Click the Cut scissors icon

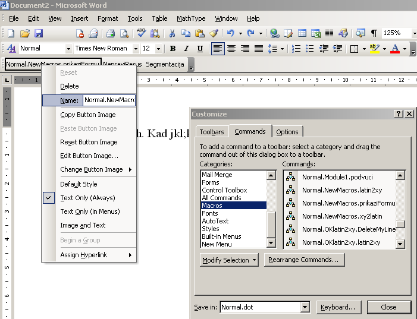pyautogui.click(x=172, y=33)
